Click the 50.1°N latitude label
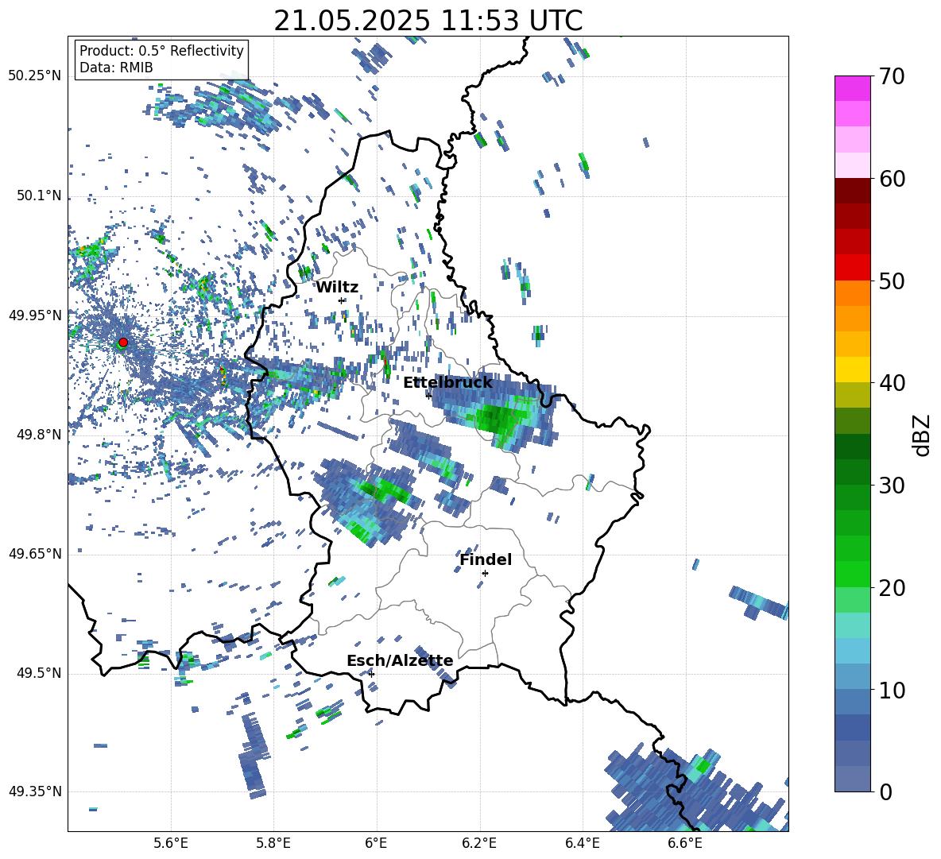Screen dimensions: 941x859 38,196
